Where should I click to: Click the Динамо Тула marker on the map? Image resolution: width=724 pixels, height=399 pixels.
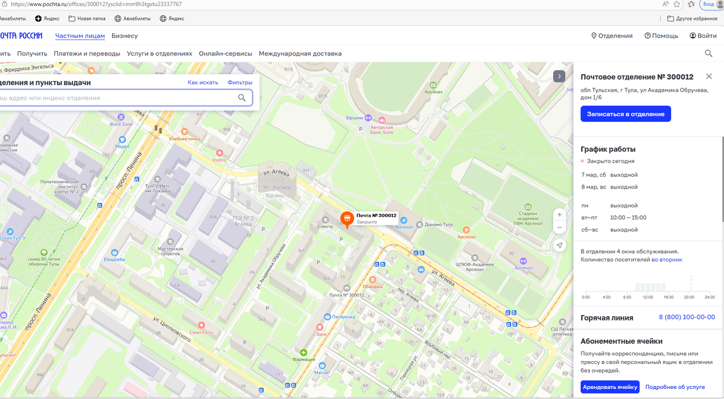coord(419,225)
